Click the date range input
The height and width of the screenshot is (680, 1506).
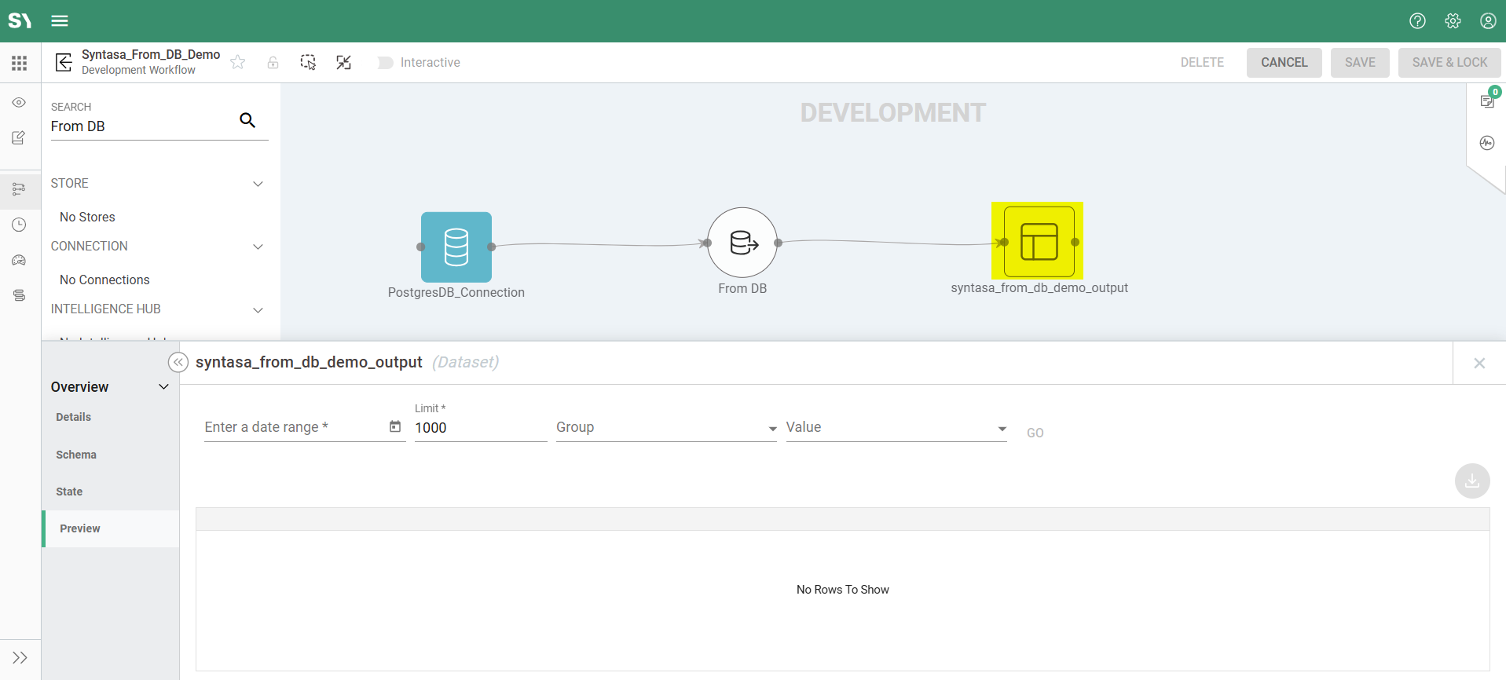[x=295, y=427]
